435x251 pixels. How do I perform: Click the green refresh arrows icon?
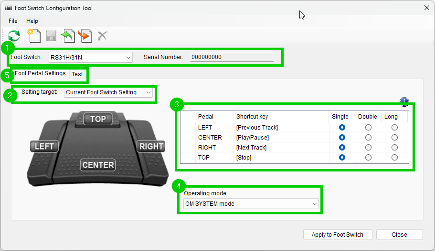click(14, 36)
